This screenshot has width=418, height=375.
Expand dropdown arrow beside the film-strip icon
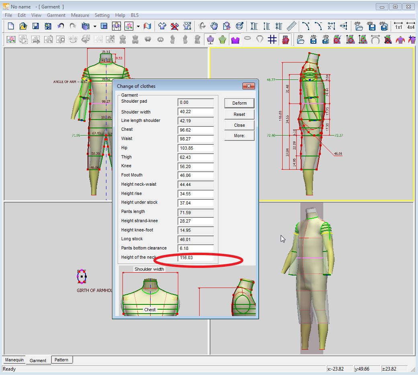point(95,26)
